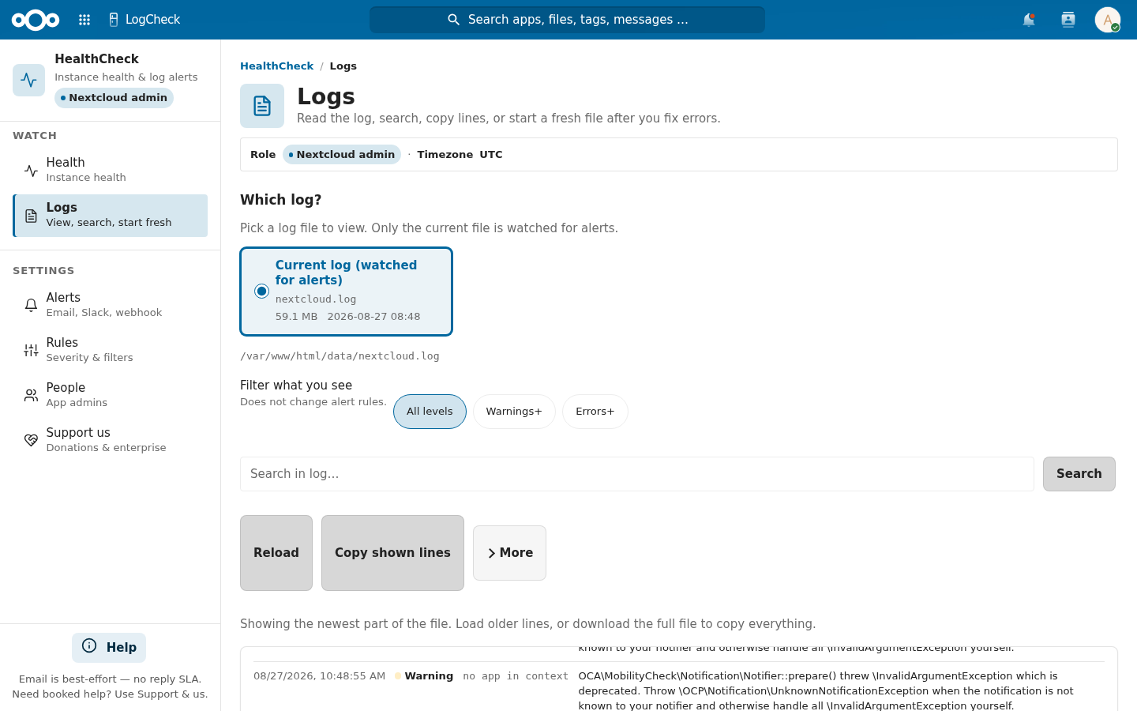Click the Alerts bell icon
This screenshot has width=1137, height=711.
[31, 305]
